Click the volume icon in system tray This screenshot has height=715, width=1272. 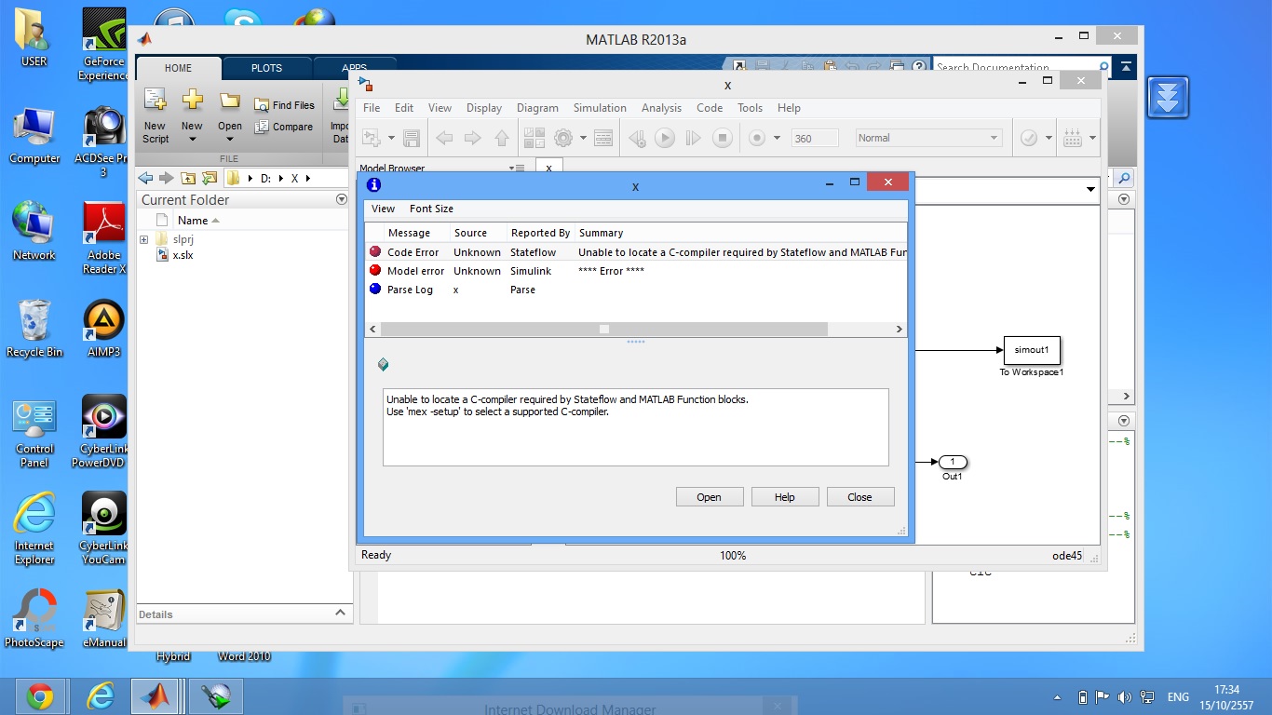coord(1125,696)
